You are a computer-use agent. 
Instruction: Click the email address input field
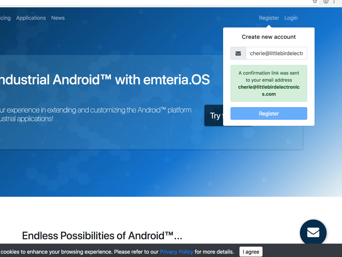(276, 53)
